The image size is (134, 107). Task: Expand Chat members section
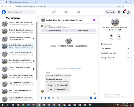115,49
